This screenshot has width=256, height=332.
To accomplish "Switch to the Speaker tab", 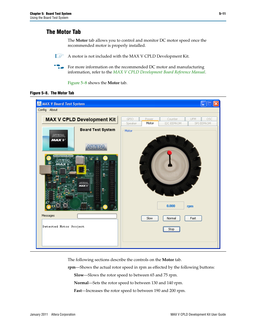I will point(131,123).
